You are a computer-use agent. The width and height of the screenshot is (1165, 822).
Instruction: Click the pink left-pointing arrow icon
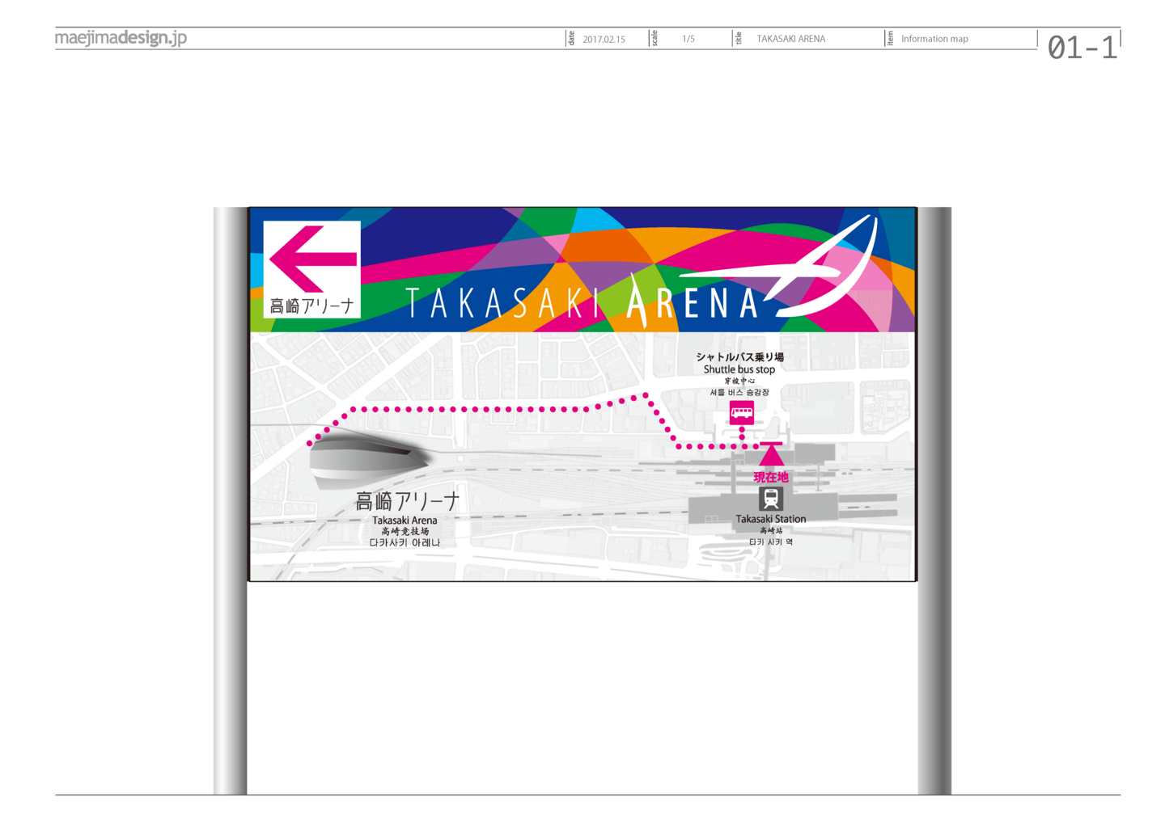click(x=312, y=259)
